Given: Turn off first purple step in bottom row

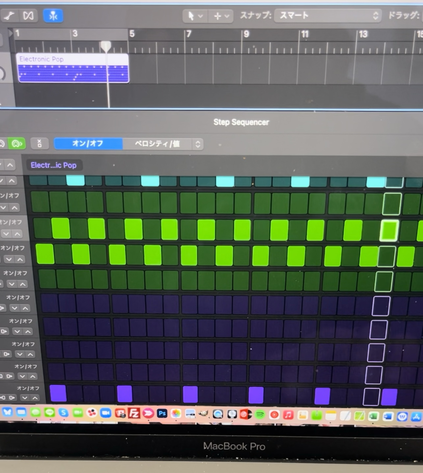Looking at the screenshot, I should pyautogui.click(x=58, y=393).
